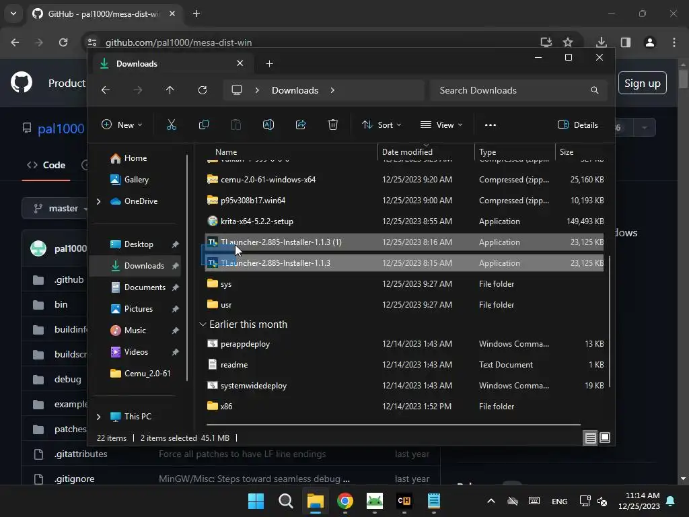Viewport: 689px width, 517px height.
Task: Open the View dropdown
Action: pos(441,125)
